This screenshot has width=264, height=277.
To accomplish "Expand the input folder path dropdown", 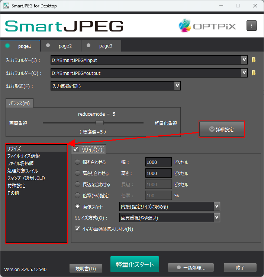I will point(244,60).
